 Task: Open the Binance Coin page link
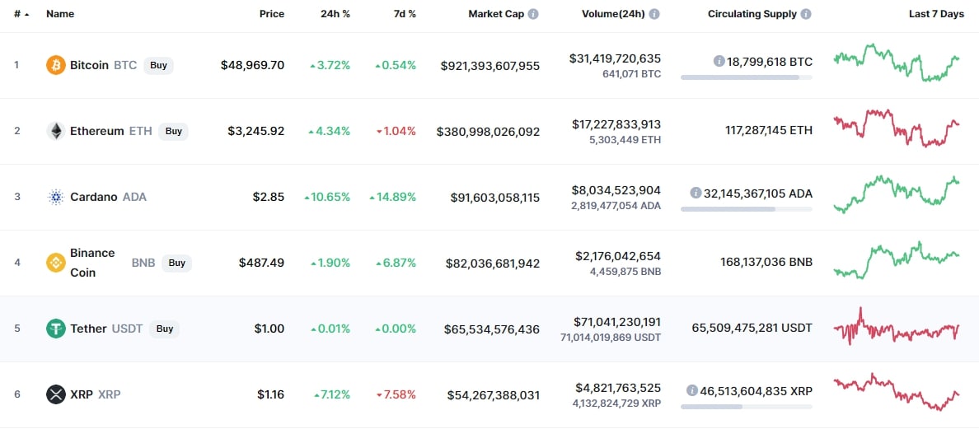pos(92,263)
